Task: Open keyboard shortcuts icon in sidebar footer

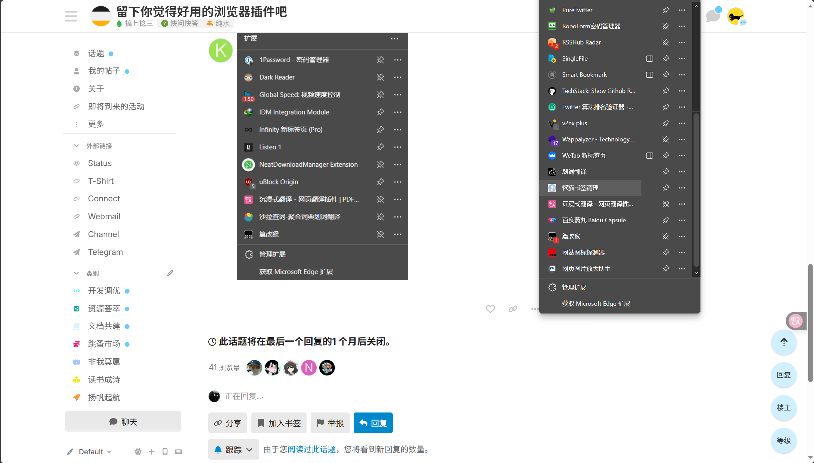Action: (x=178, y=452)
